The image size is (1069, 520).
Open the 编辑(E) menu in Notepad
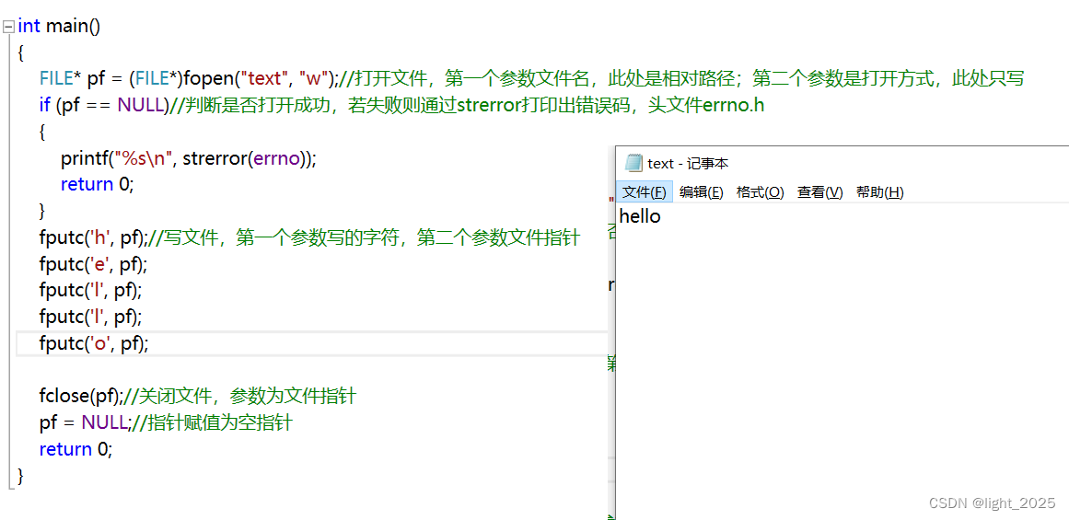(701, 192)
